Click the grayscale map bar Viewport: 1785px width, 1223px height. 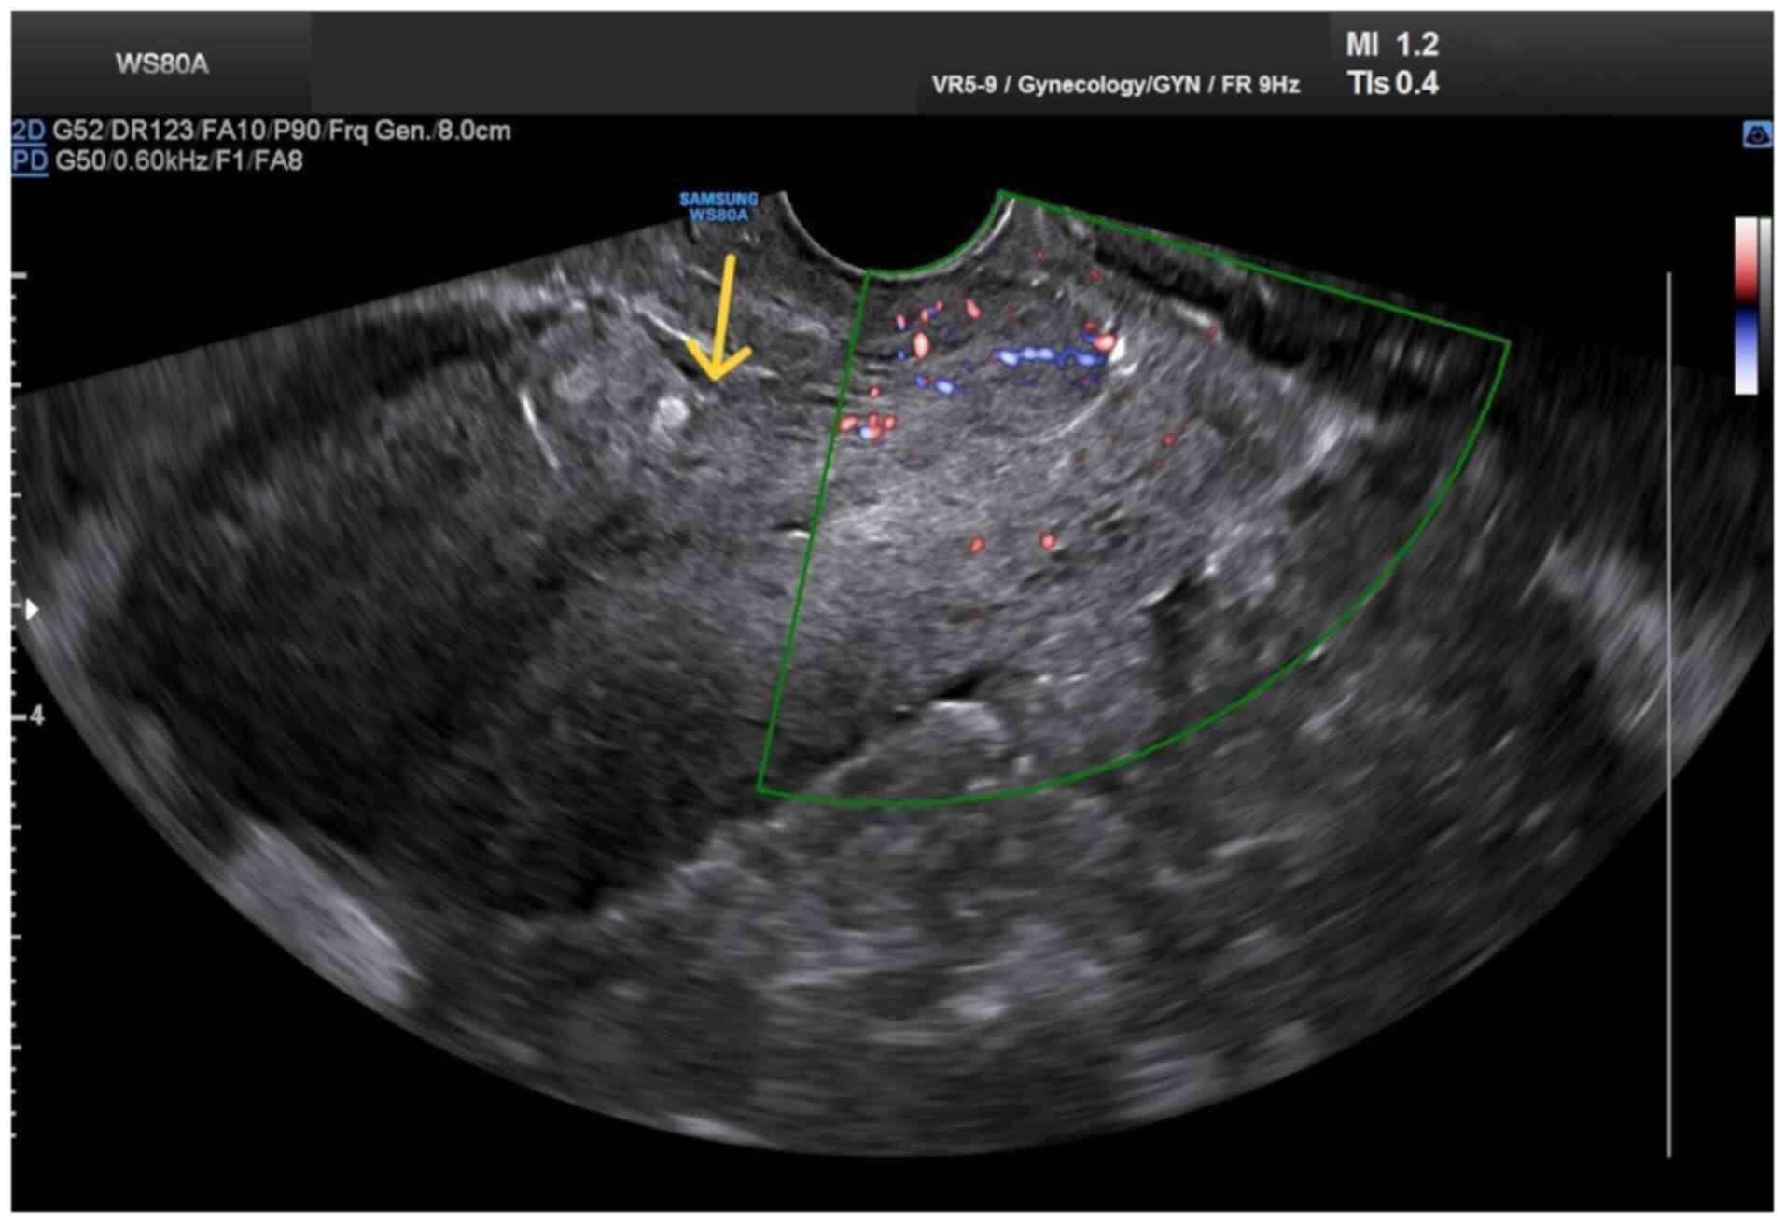(x=1764, y=306)
